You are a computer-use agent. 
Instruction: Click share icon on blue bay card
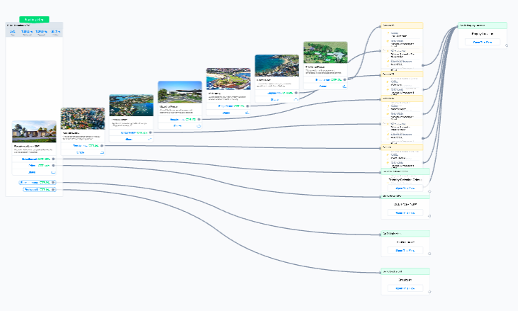click(x=296, y=99)
